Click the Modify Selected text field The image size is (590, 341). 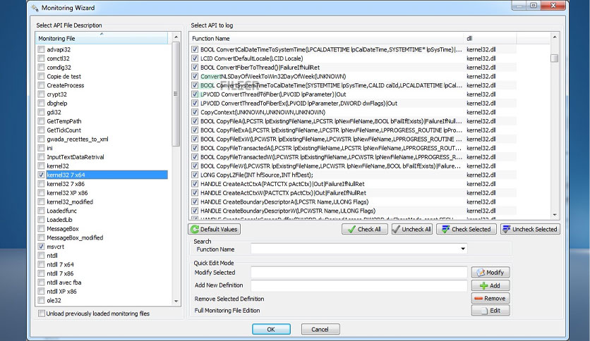(359, 272)
